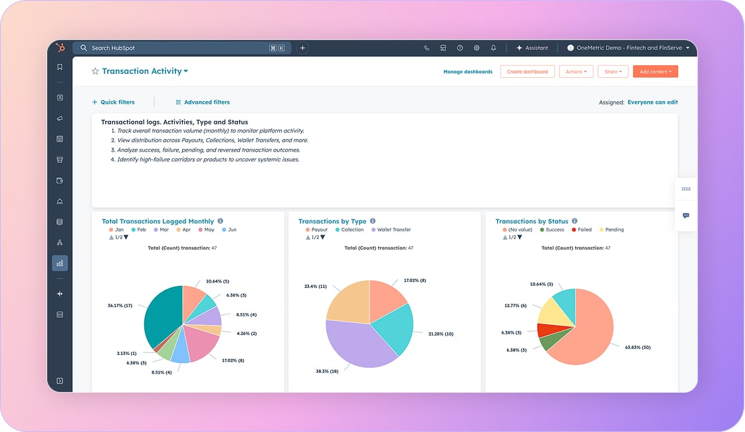Open the settings gear icon
The width and height of the screenshot is (745, 432).
click(477, 48)
